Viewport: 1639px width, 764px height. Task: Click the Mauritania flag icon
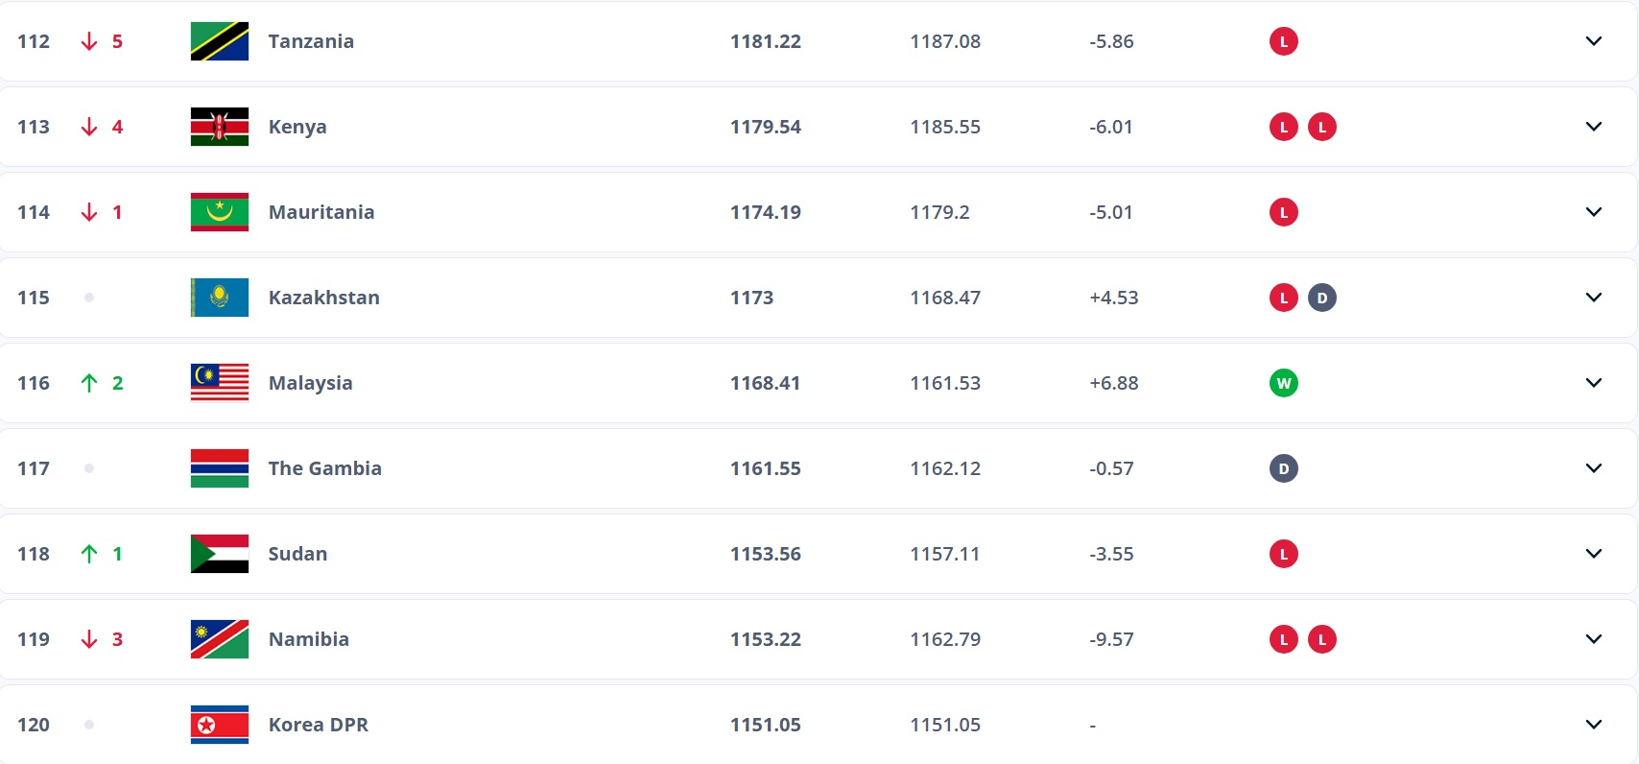(220, 212)
